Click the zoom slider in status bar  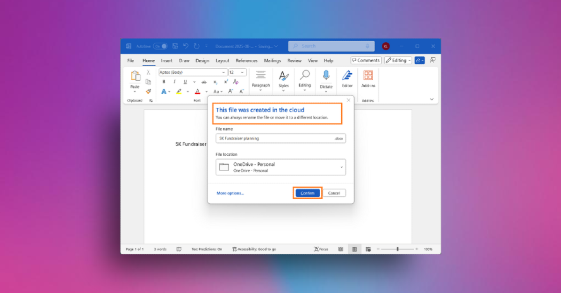pyautogui.click(x=397, y=249)
